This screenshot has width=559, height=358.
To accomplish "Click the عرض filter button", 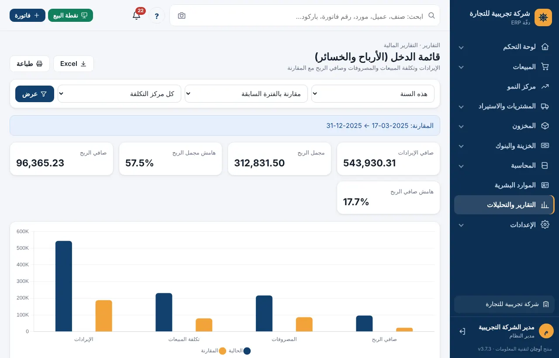I will (35, 94).
